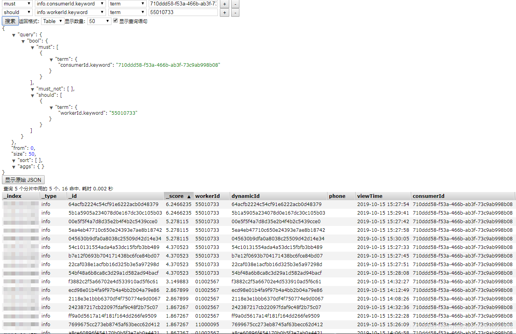
Task: Select _id cell 5ea4eb47710c650e24393e7ae8b18742
Action: [115, 230]
